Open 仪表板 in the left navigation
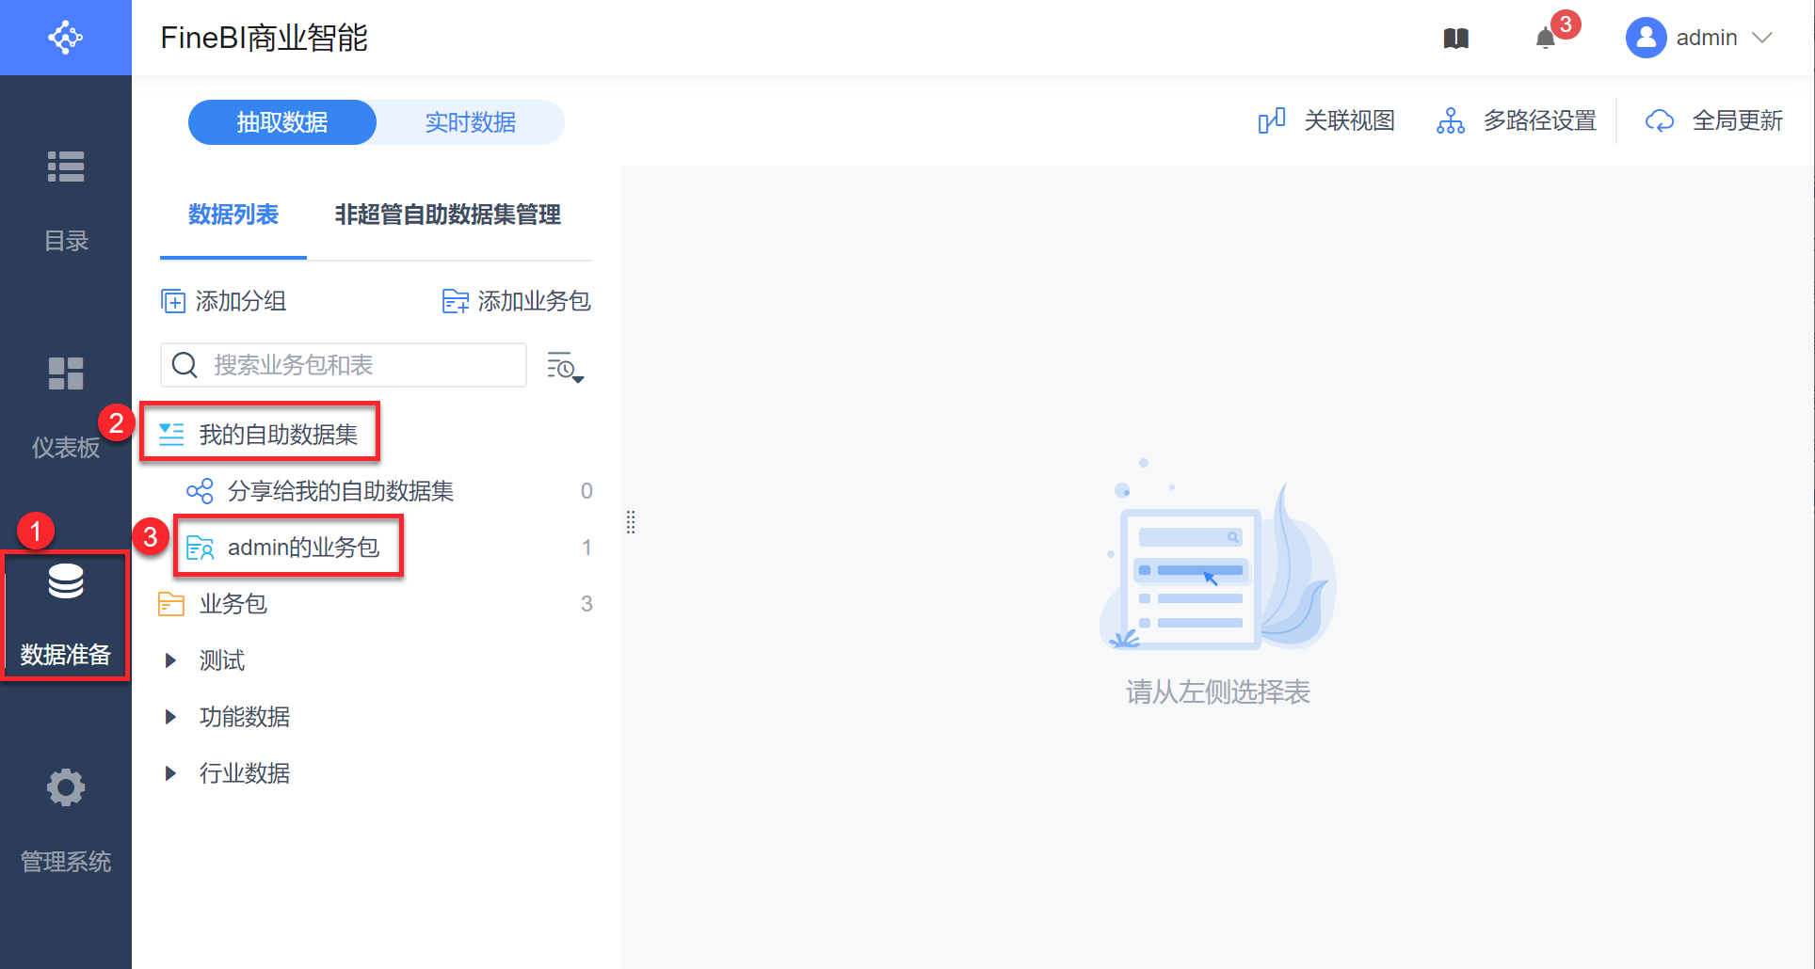This screenshot has height=969, width=1815. click(x=66, y=407)
